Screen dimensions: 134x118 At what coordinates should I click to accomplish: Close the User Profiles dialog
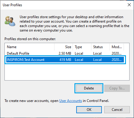pyautogui.click(x=129, y=5)
